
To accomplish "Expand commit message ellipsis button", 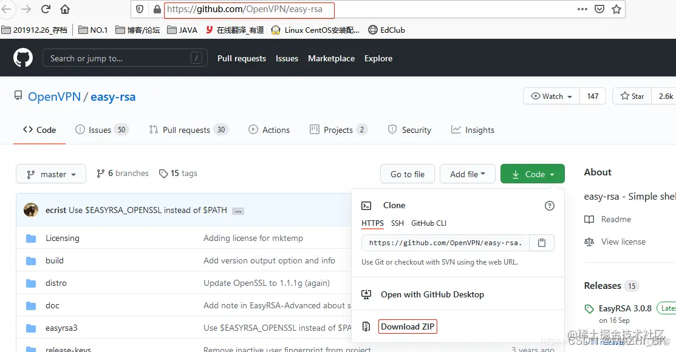I will point(238,211).
